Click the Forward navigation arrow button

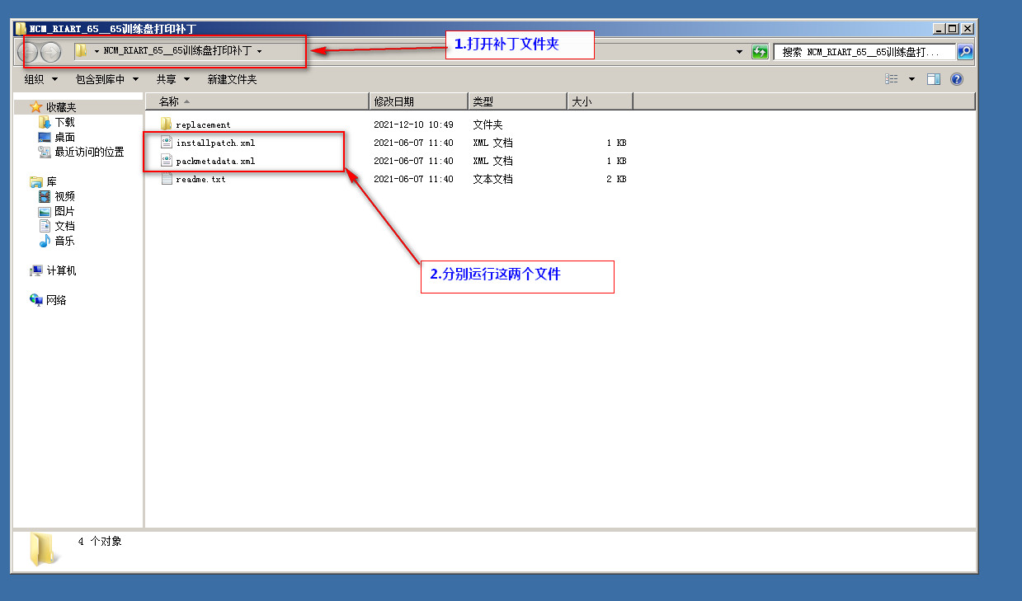50,52
